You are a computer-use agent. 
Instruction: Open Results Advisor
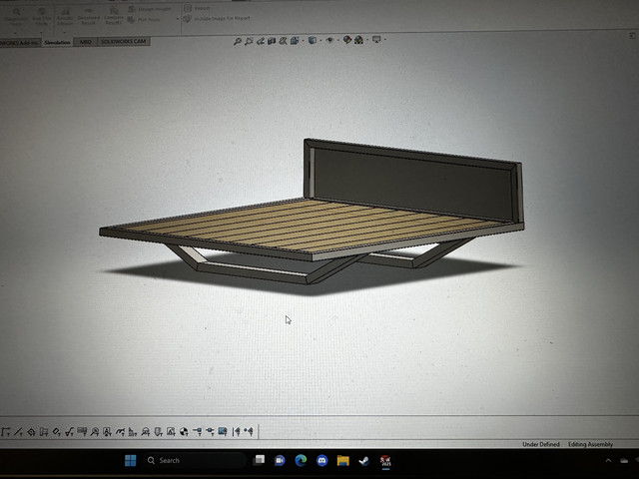[65, 15]
